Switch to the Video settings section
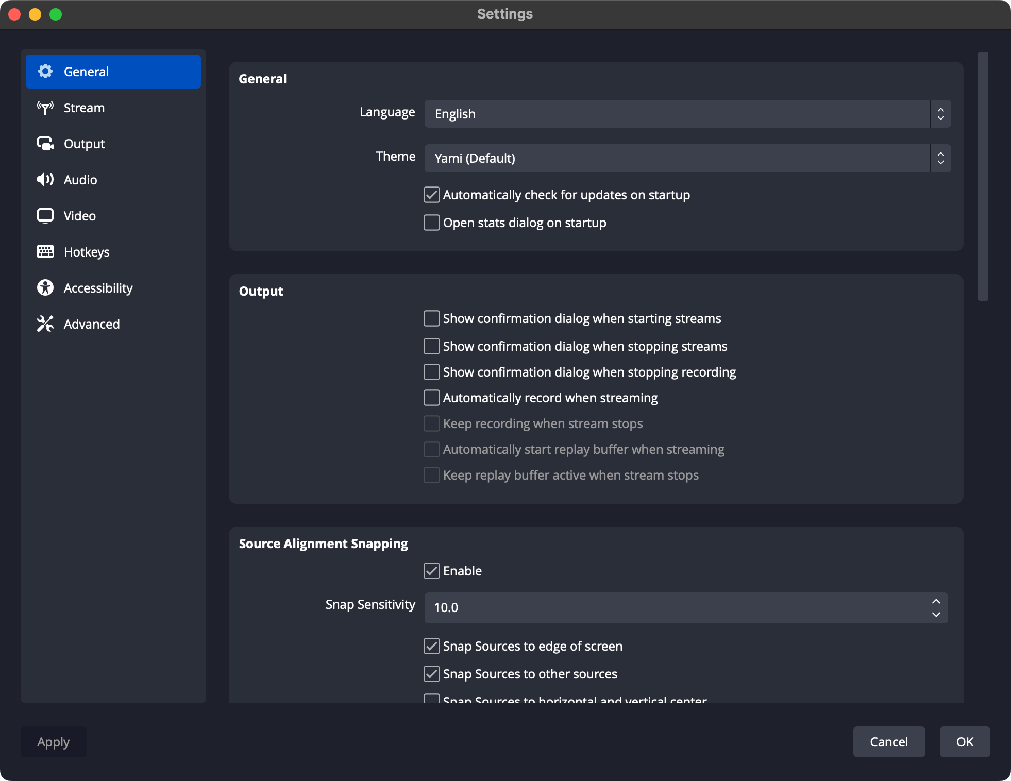The image size is (1011, 781). tap(79, 216)
